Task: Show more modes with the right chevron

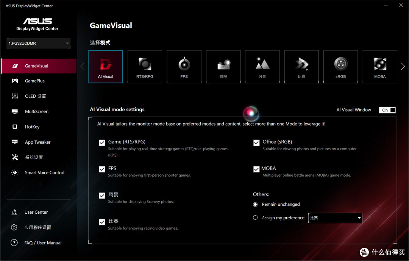Action: tap(403, 67)
